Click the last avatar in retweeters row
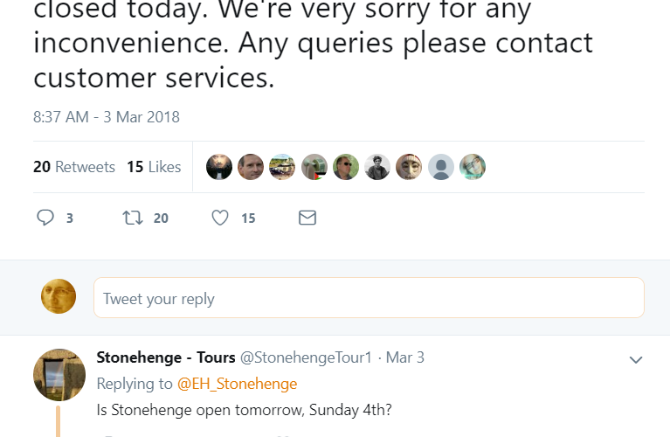The width and height of the screenshot is (670, 437). pyautogui.click(x=473, y=167)
